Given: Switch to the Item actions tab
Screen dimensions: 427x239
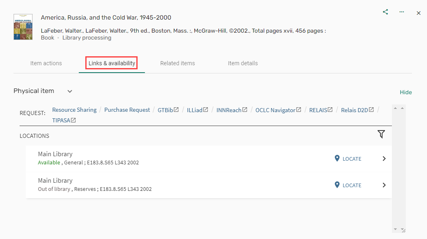Looking at the screenshot, I should (46, 63).
